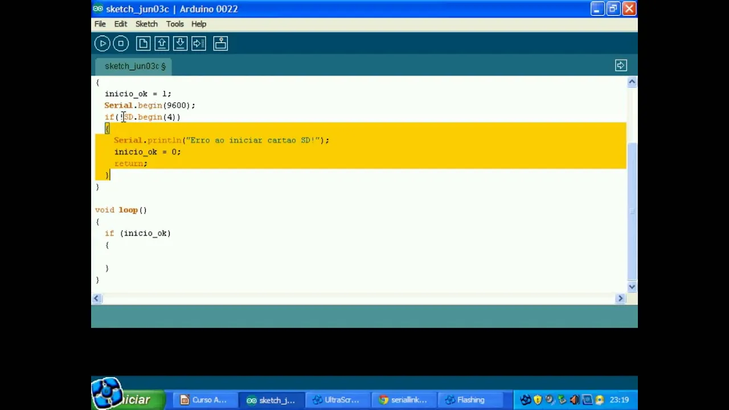Click the Stop toolbar button

coord(121,43)
